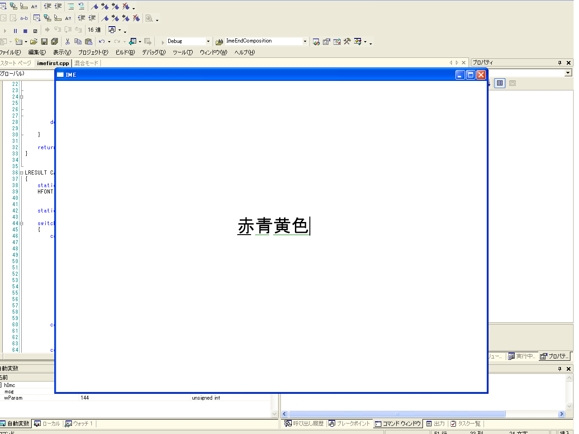Viewport: 579px width, 434px height.
Task: Expand the Breakpoints window dropdown arrow
Action: coord(119,30)
